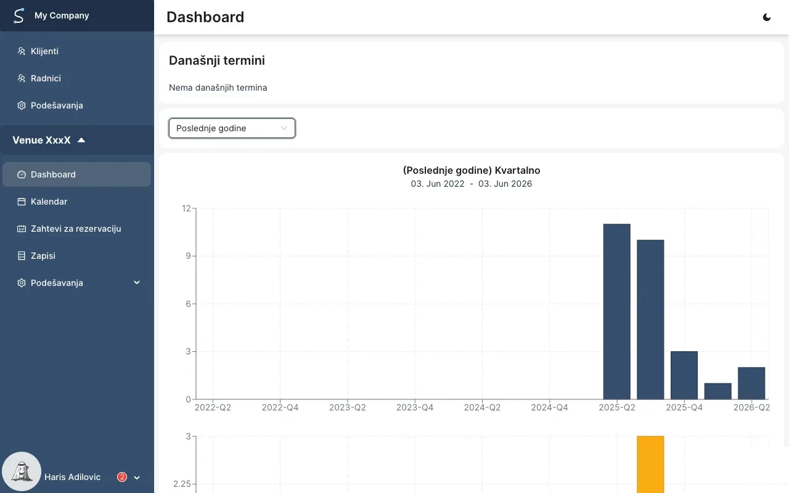
Task: Open Klijenti menu item
Action: tap(77, 51)
